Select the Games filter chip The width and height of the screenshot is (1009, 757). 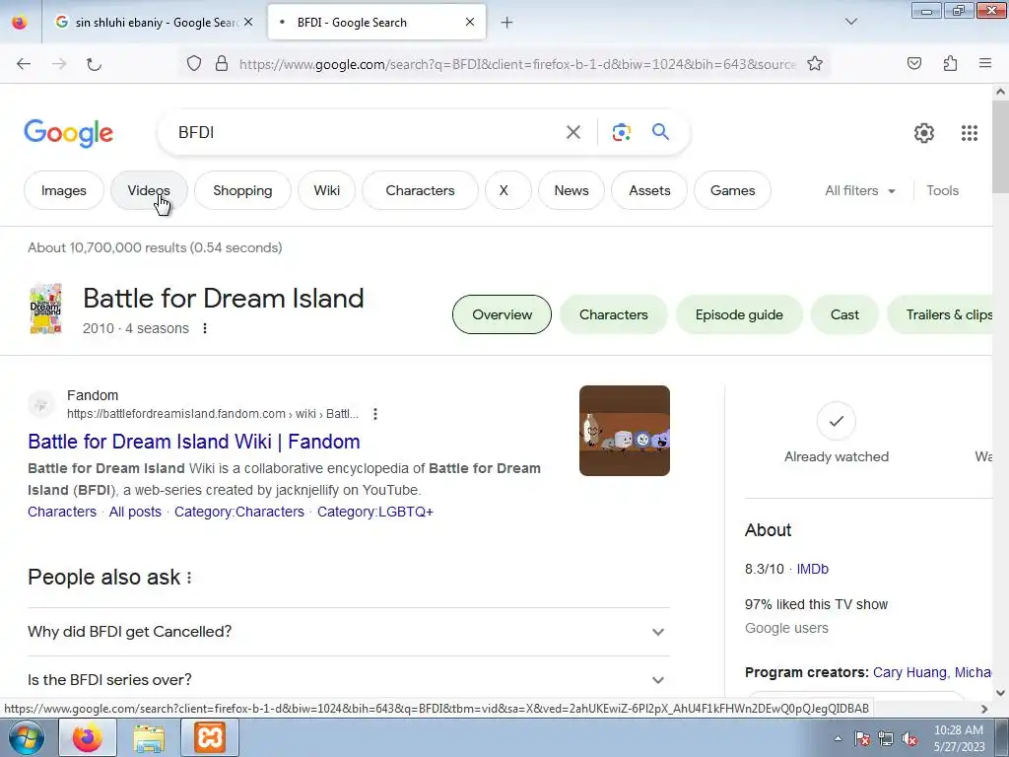pos(732,190)
